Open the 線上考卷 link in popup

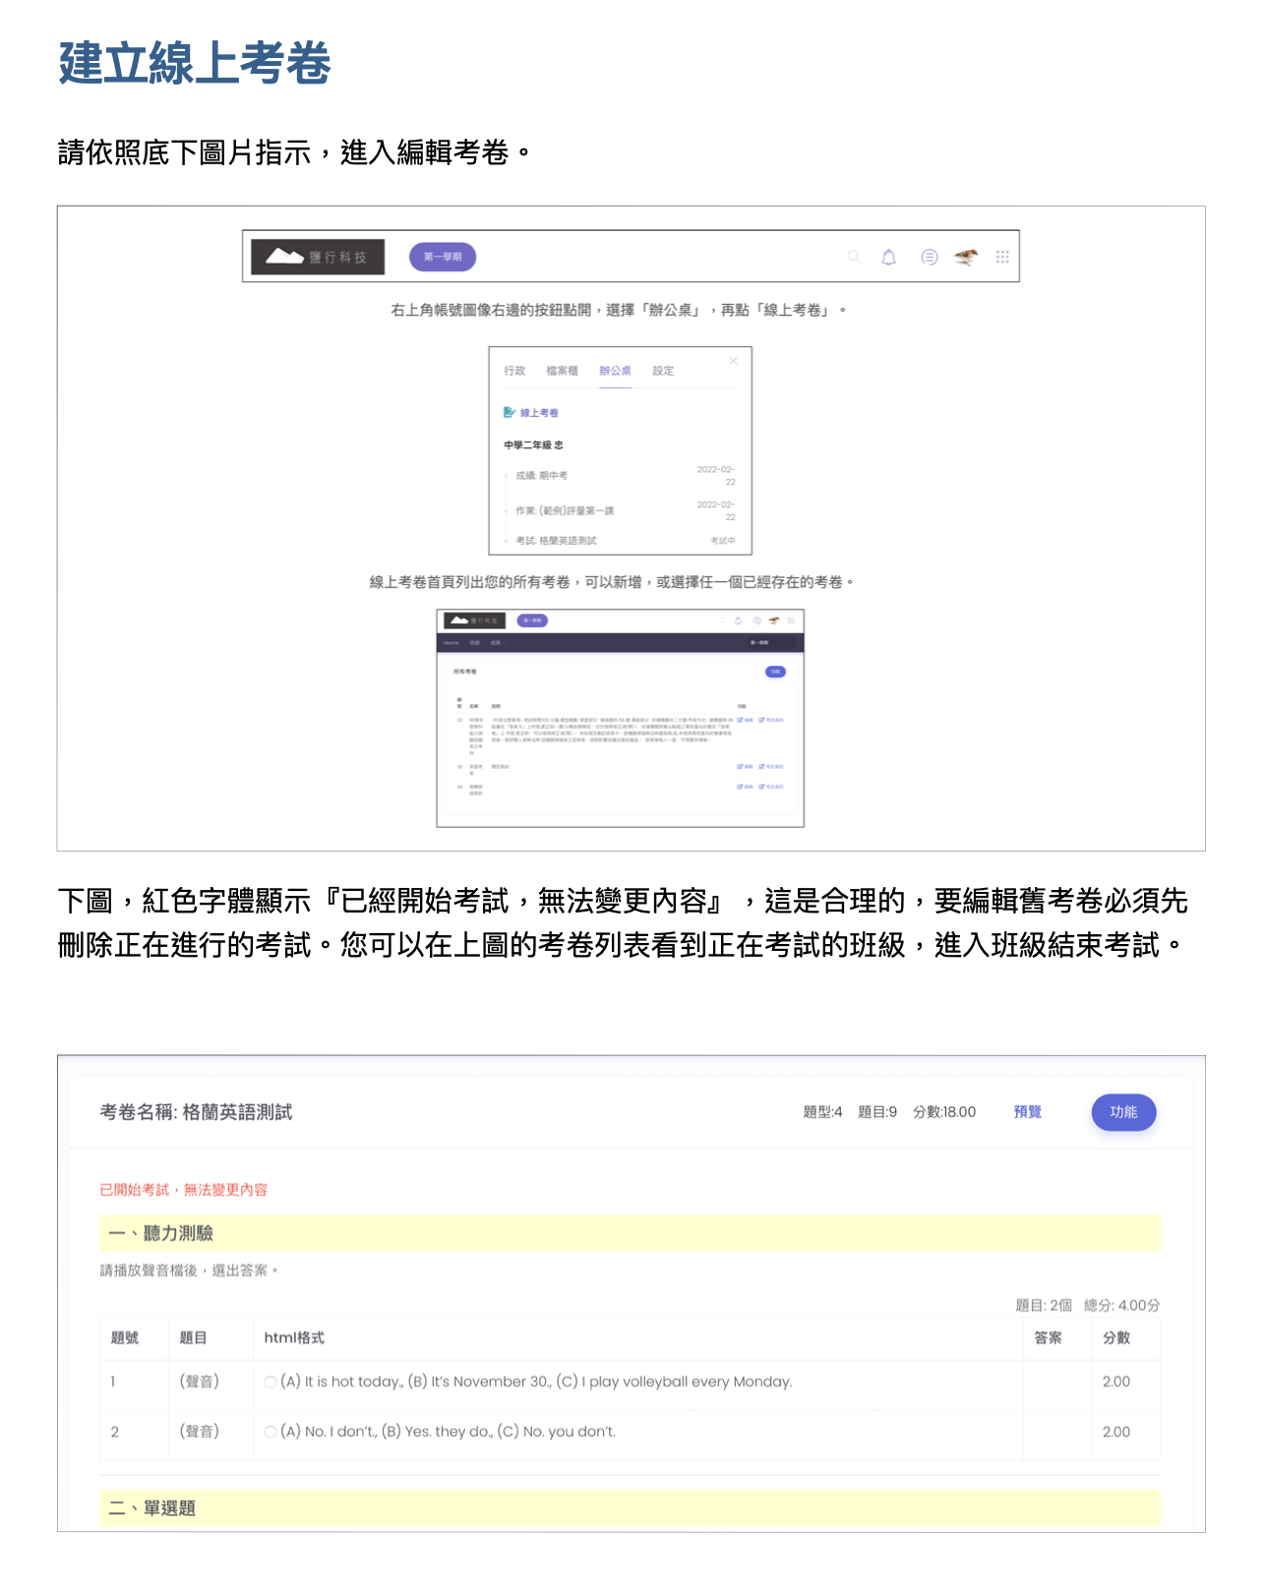[539, 413]
